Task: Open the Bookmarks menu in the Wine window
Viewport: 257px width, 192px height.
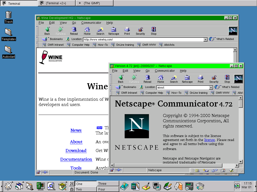Action: [52, 39]
